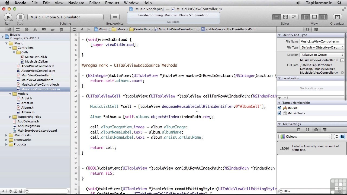Image resolution: width=347 pixels, height=195 pixels.
Task: Show the Media library
Action: tap(325, 130)
